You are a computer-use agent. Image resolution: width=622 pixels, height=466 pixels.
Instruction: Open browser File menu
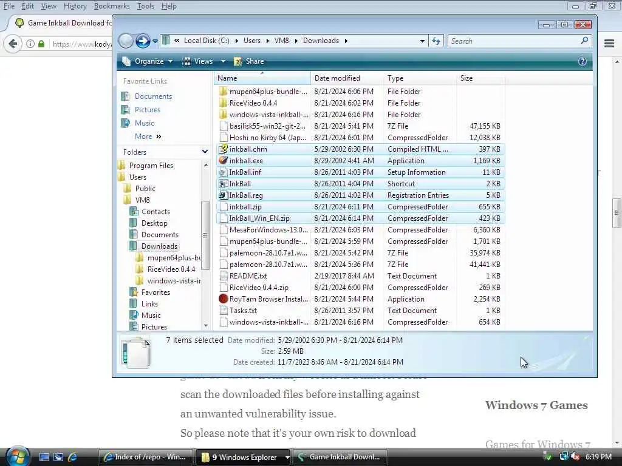9,6
